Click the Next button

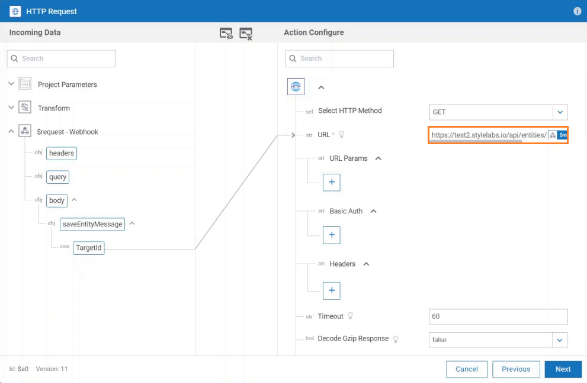(x=563, y=369)
